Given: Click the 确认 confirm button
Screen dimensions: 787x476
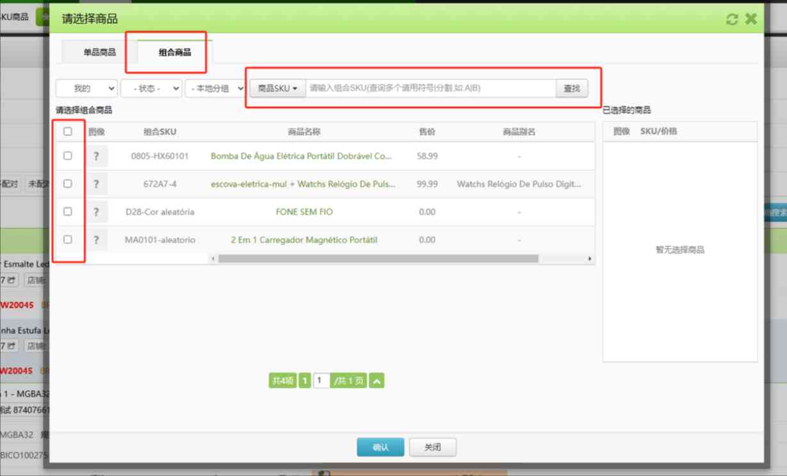Looking at the screenshot, I should pos(380,447).
